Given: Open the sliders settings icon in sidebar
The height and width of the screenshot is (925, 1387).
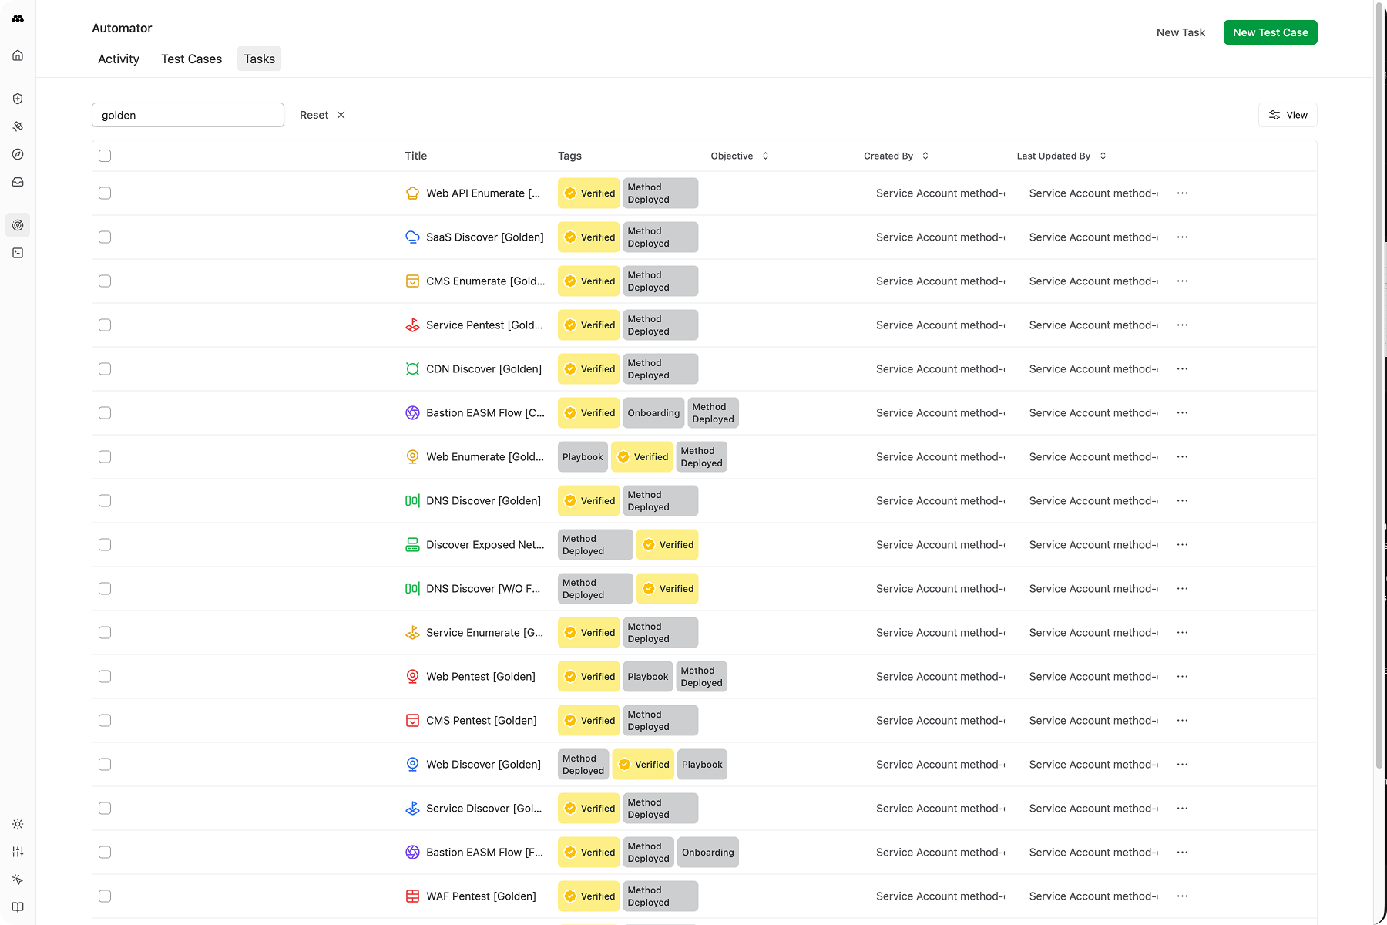Looking at the screenshot, I should (18, 852).
